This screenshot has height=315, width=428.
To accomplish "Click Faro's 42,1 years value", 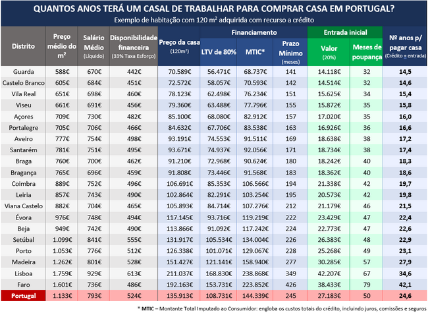I will pos(406,285).
